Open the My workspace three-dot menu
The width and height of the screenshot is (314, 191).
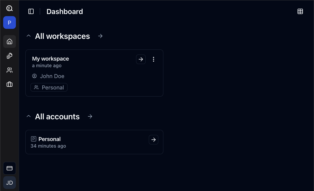[x=154, y=59]
